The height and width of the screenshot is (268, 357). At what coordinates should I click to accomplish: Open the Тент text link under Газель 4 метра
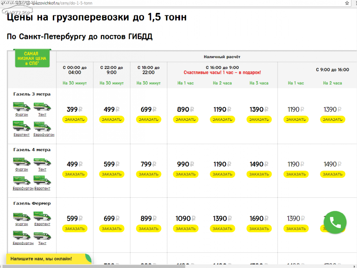click(42, 169)
